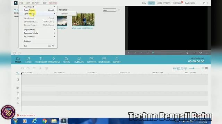222x124 pixels.
Task: Open the Split Screen panel
Action: tap(104, 60)
